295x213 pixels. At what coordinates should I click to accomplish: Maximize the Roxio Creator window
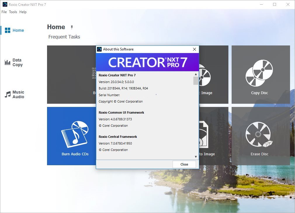pos(275,4)
